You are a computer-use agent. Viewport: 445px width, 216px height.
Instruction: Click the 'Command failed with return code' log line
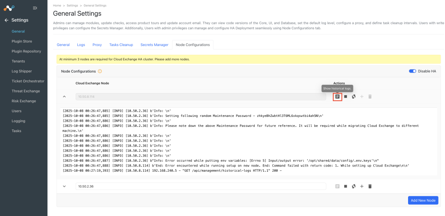236,166
